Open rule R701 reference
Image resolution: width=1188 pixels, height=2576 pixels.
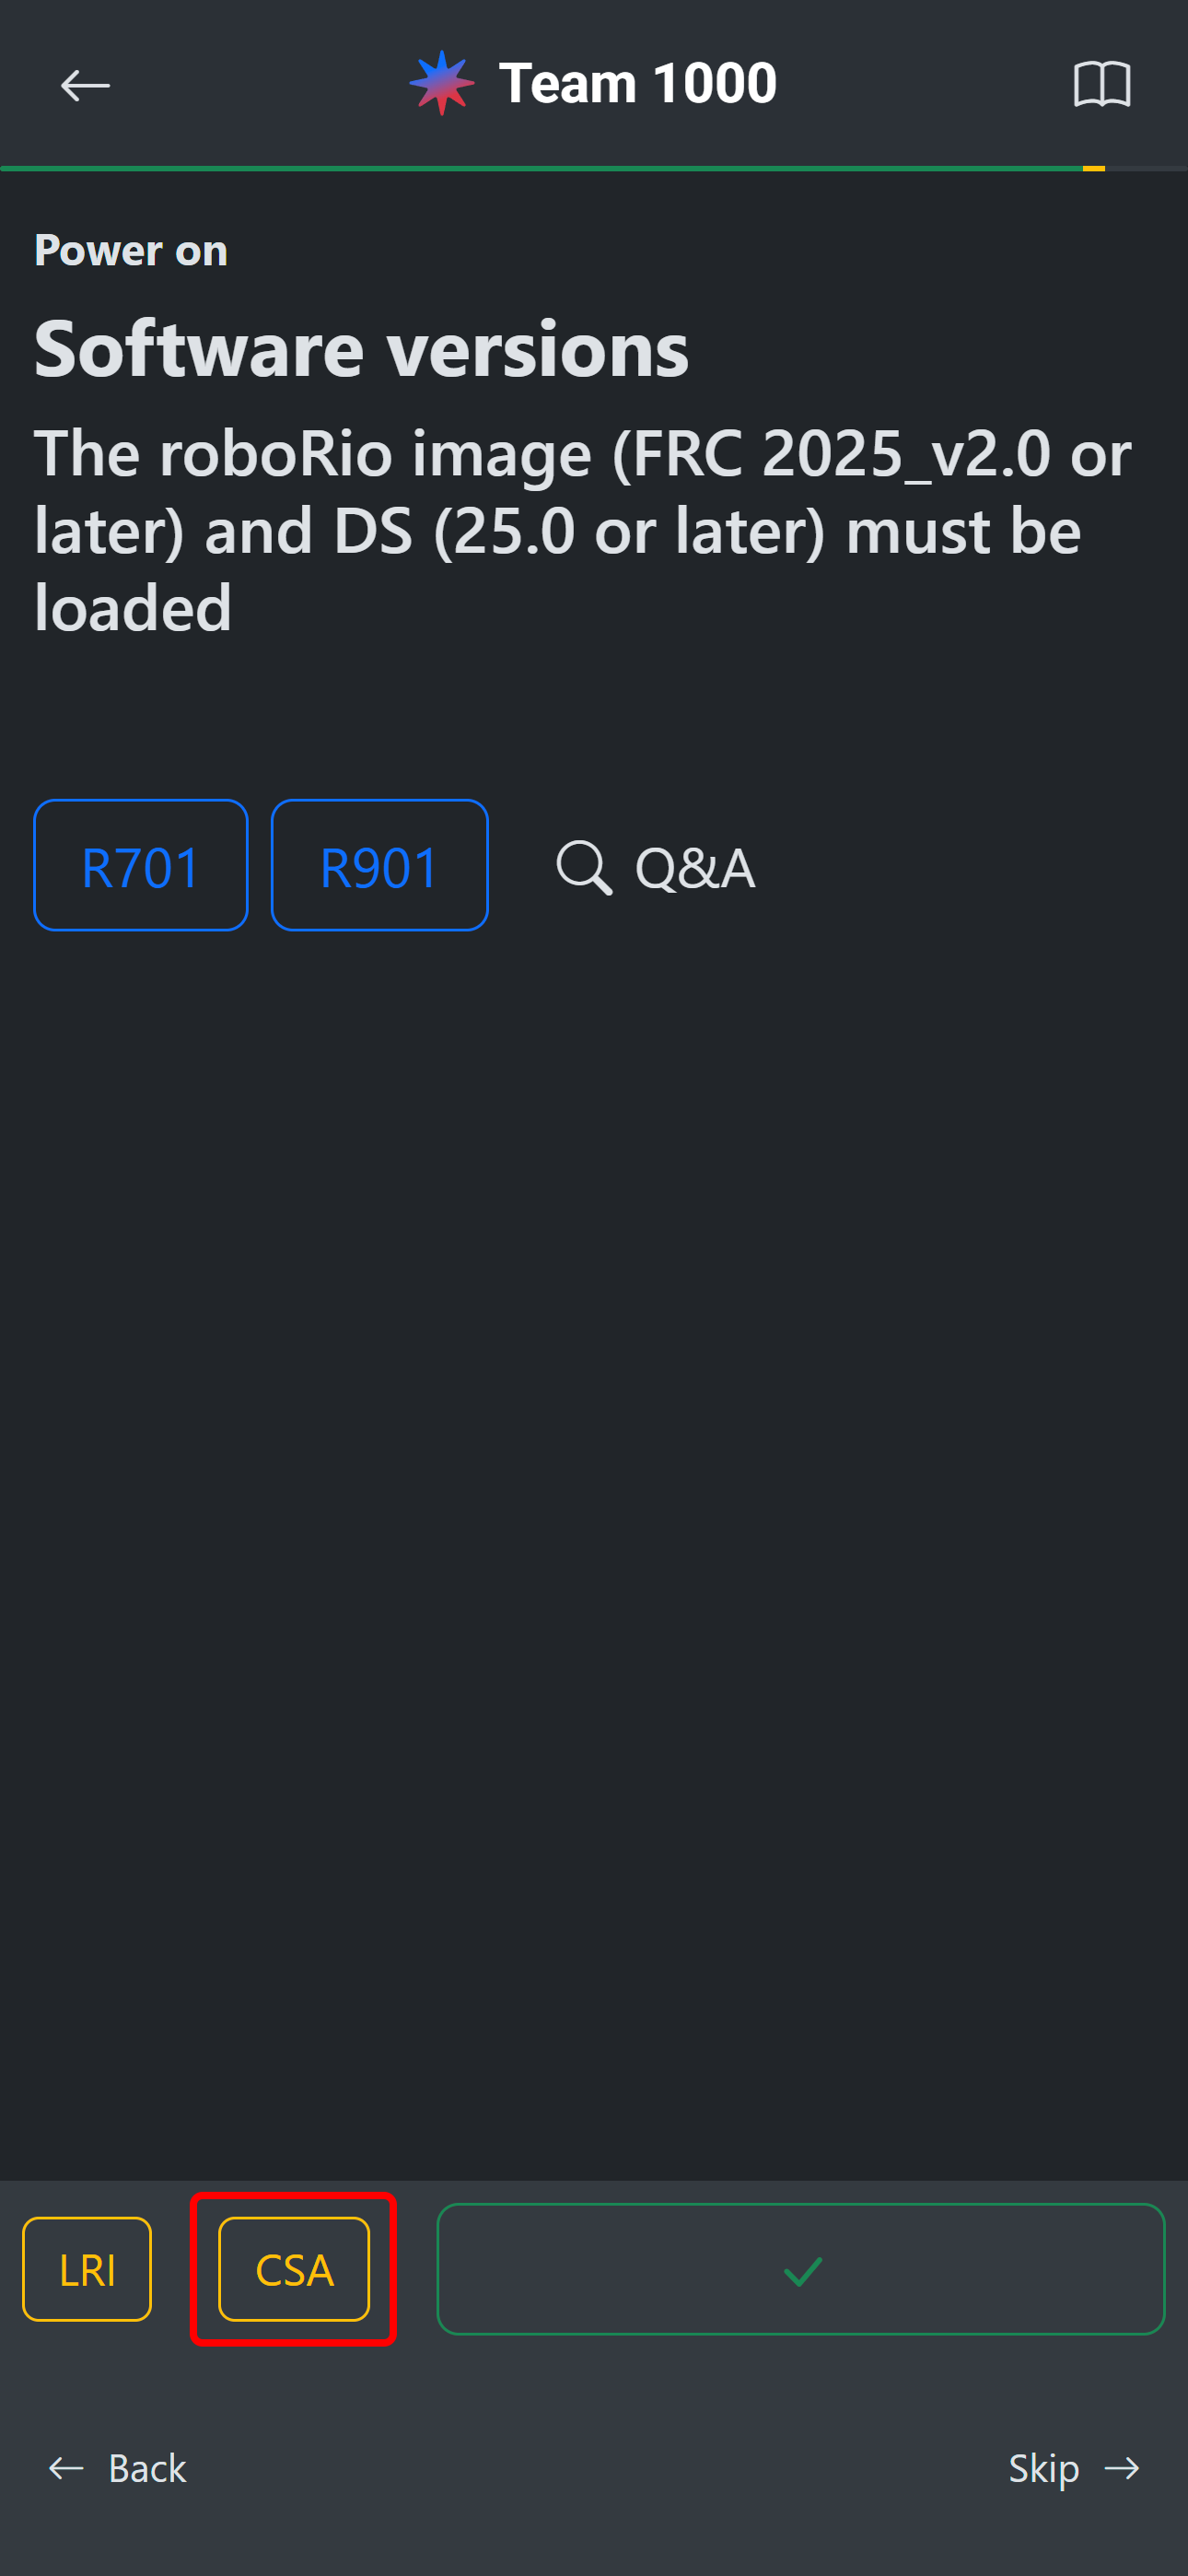point(141,866)
